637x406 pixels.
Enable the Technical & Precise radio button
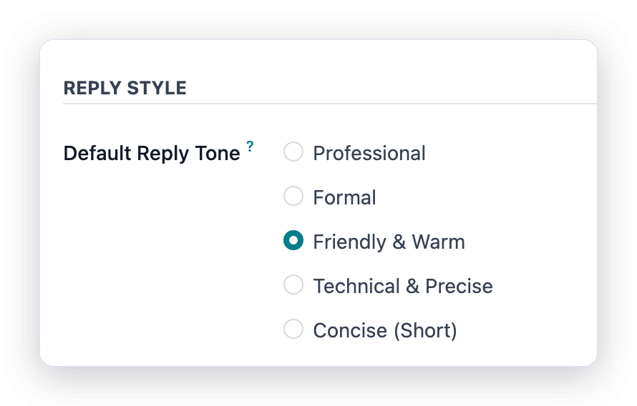pos(293,284)
